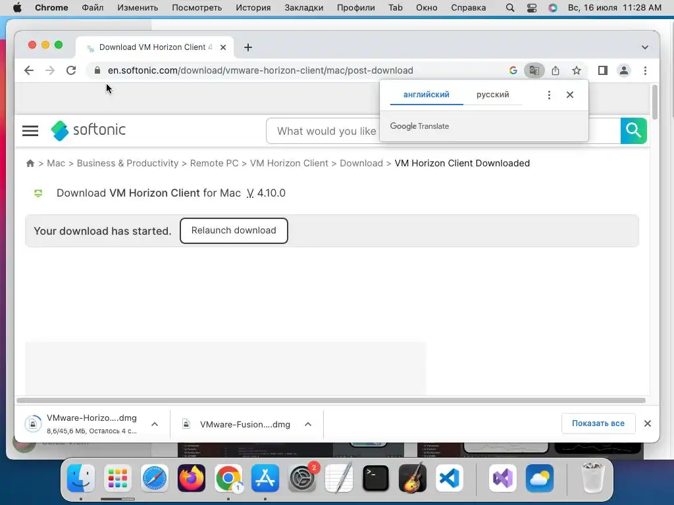Launch Firefox from the Dock
This screenshot has width=674, height=505.
point(192,478)
